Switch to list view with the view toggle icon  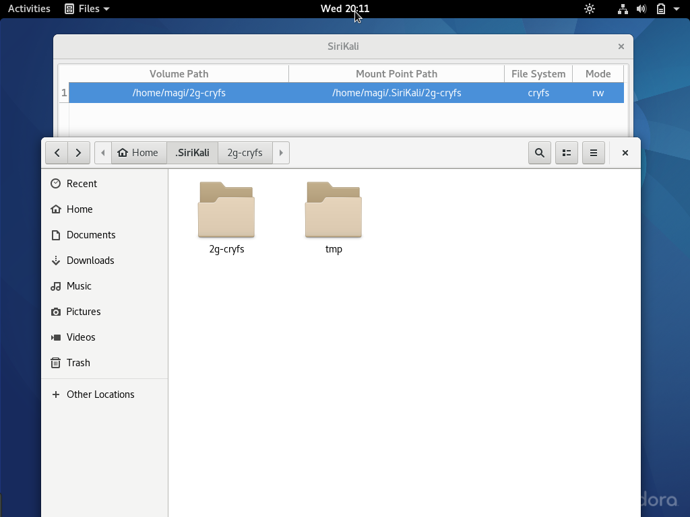pos(566,153)
